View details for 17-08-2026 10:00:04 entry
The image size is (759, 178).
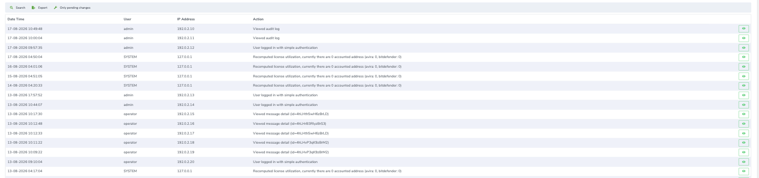click(744, 38)
